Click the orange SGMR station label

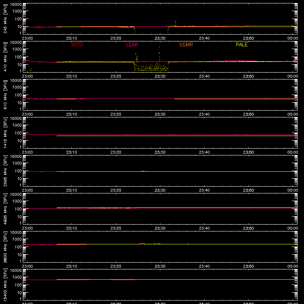pos(186,44)
